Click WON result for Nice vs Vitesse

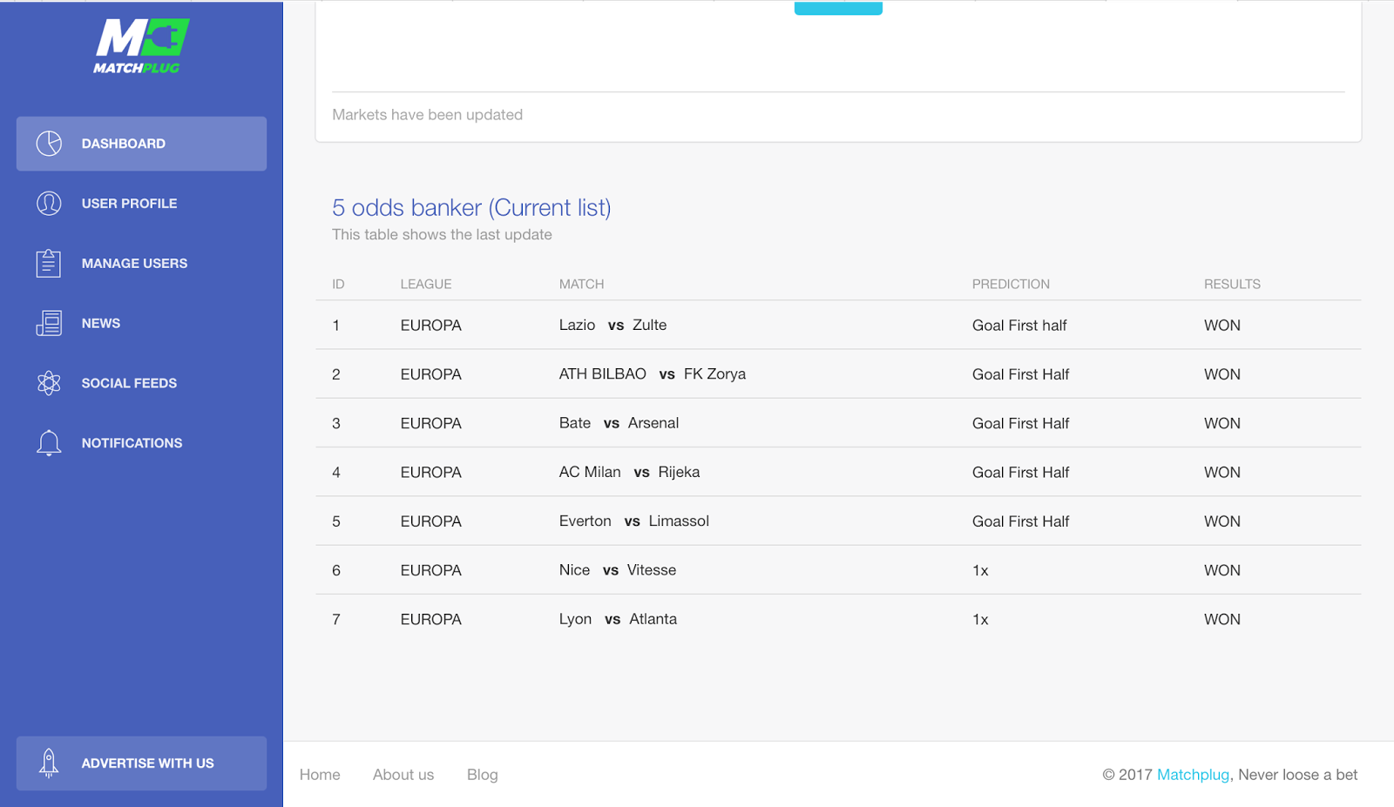[1222, 570]
